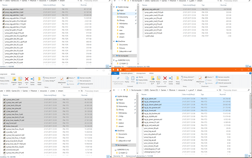Viewport: 252px width, 158px height.
Task: Select FXOrdenko folder in v_palm sidebar
Action: pos(123,24)
